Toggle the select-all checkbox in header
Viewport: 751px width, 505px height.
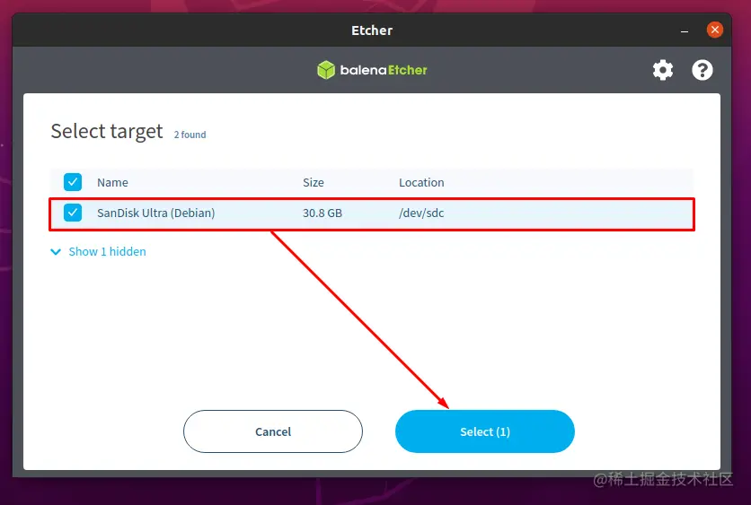tap(73, 182)
